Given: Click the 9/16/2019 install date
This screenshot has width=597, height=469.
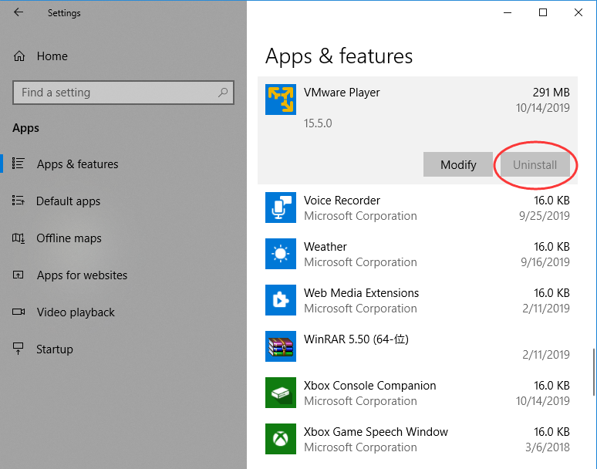Looking at the screenshot, I should [545, 262].
